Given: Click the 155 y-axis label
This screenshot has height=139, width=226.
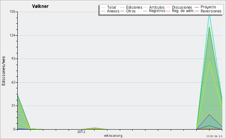Looking at the screenshot, I should pos(12,12).
